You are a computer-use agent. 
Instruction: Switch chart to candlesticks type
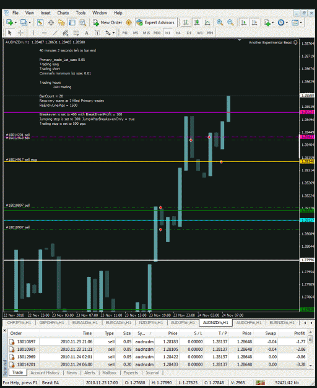coord(197,22)
